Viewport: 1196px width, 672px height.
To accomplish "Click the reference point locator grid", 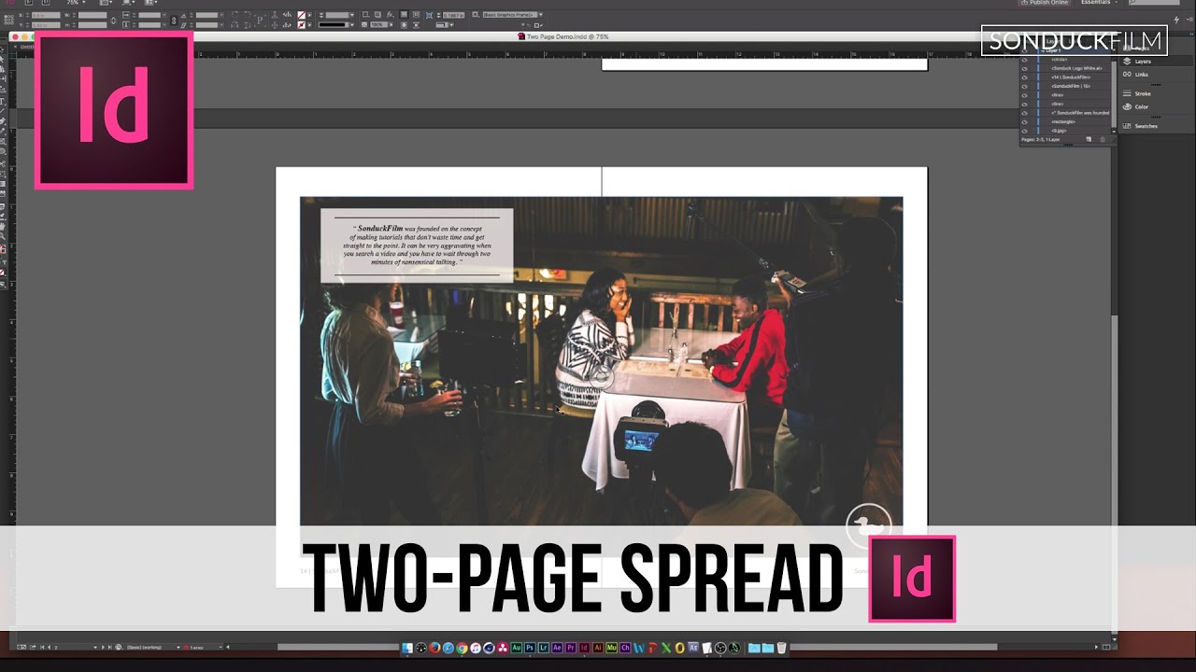I will coord(8,20).
